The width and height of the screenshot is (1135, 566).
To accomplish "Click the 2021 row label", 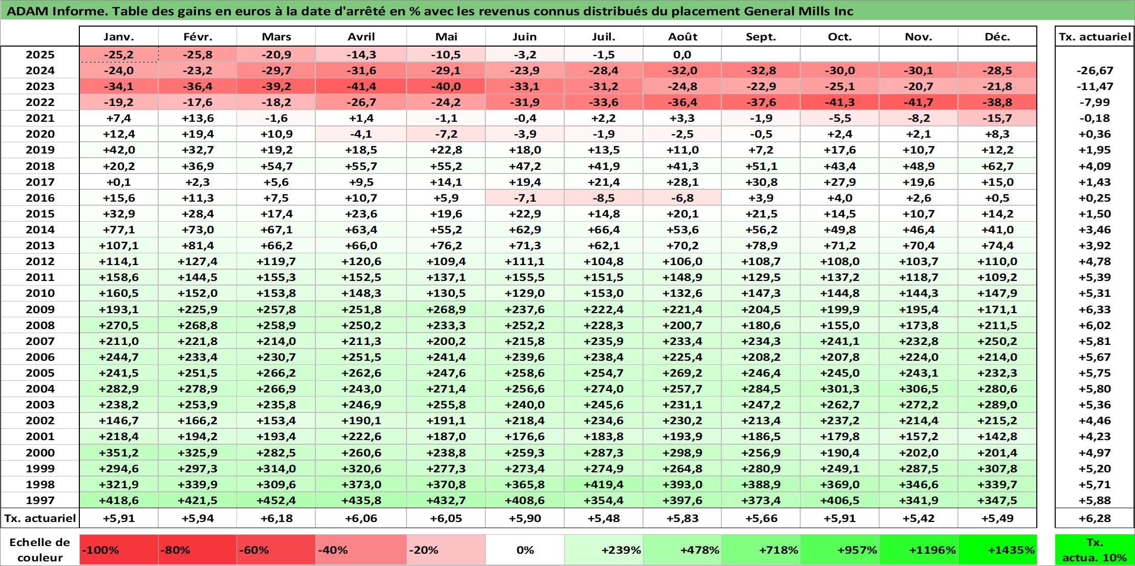I will (40, 118).
